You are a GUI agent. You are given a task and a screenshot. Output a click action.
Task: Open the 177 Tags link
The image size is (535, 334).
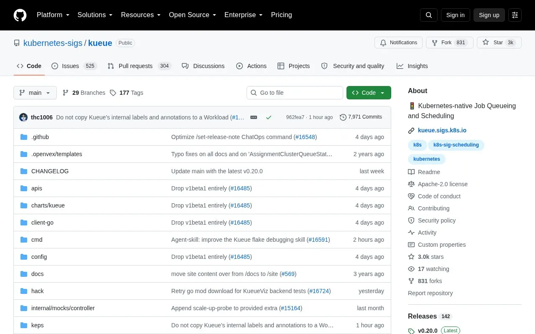127,93
